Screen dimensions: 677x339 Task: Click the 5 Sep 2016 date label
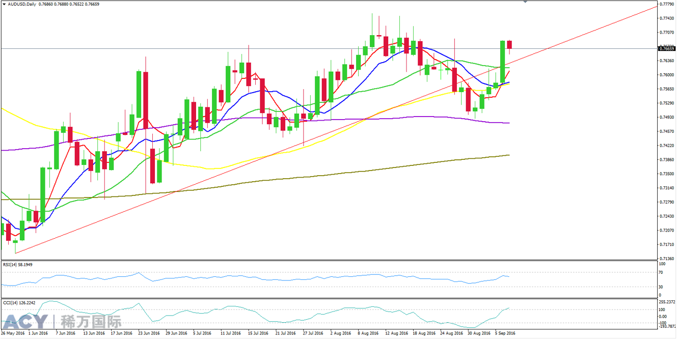504,333
